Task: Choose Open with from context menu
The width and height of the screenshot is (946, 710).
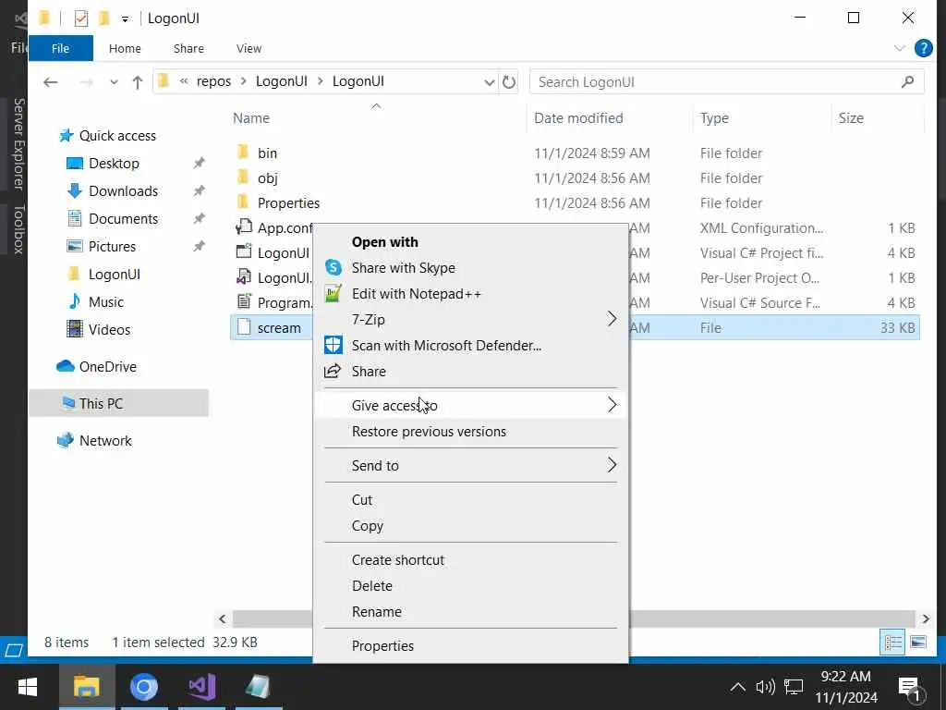Action: tap(385, 241)
